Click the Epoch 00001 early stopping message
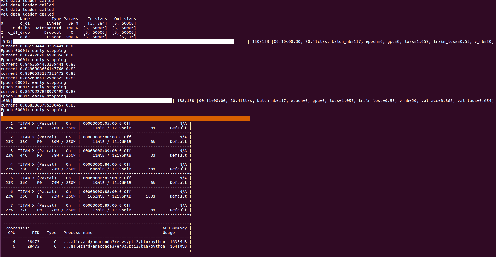This screenshot has width=496, height=257. click(x=33, y=110)
